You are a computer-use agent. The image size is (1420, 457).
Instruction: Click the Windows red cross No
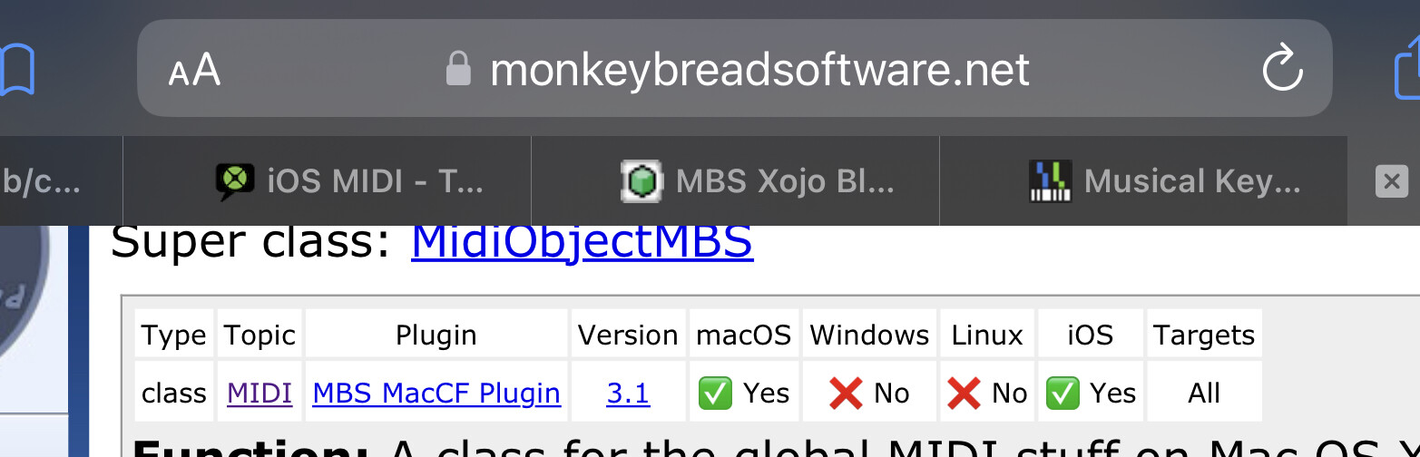[x=869, y=393]
